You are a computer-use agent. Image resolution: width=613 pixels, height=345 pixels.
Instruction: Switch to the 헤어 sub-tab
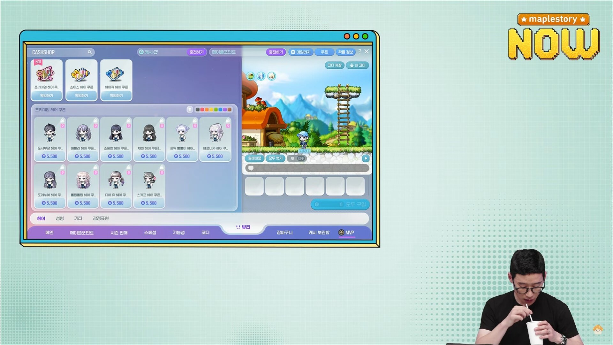click(41, 218)
